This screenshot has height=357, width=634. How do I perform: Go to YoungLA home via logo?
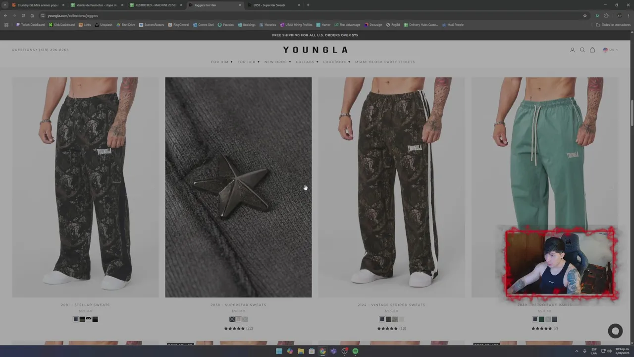pos(316,50)
